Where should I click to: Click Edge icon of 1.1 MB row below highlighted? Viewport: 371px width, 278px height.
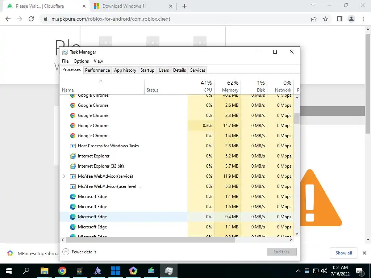[x=72, y=227]
